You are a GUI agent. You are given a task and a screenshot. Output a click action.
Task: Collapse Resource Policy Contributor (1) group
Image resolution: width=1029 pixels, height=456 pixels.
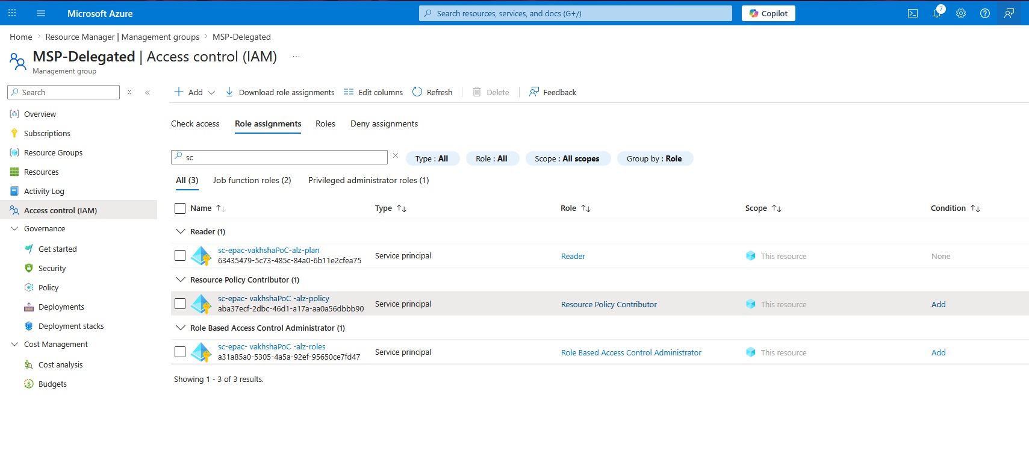pyautogui.click(x=180, y=280)
